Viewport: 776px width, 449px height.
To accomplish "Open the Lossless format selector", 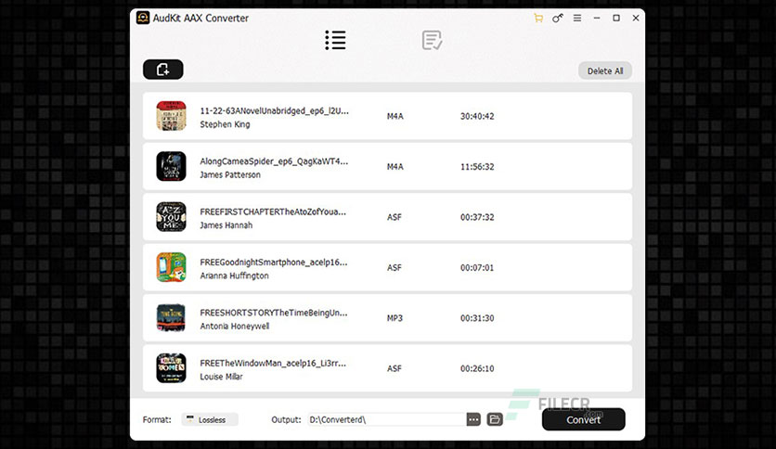I will [x=210, y=419].
